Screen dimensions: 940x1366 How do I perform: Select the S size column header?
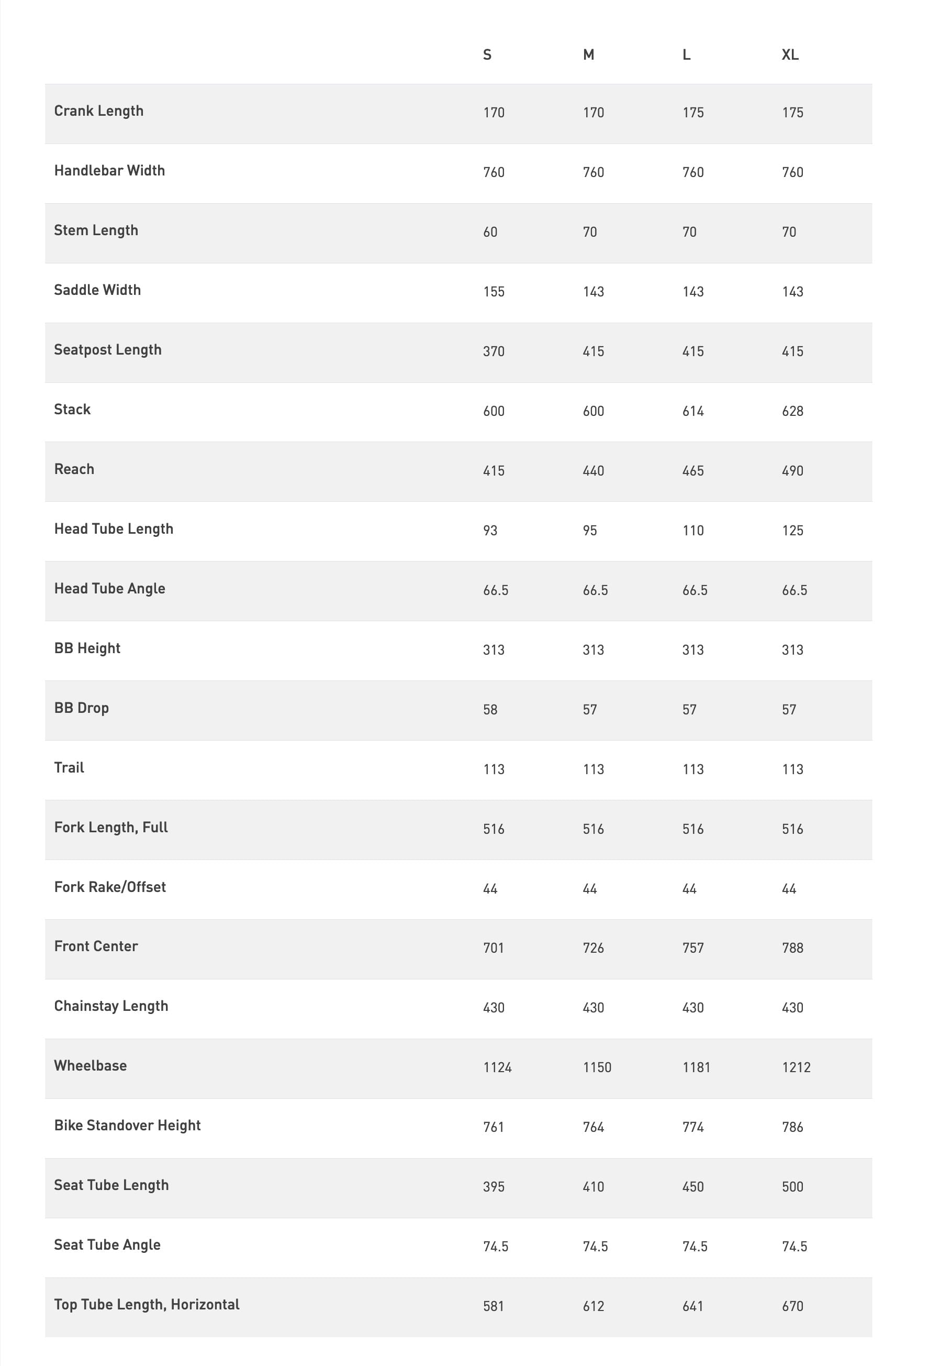coord(487,55)
